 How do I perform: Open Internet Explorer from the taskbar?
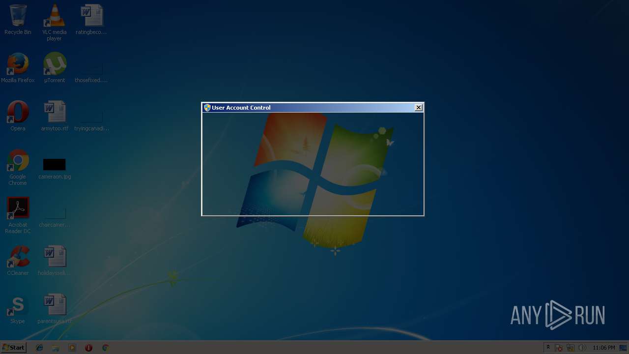(39, 348)
